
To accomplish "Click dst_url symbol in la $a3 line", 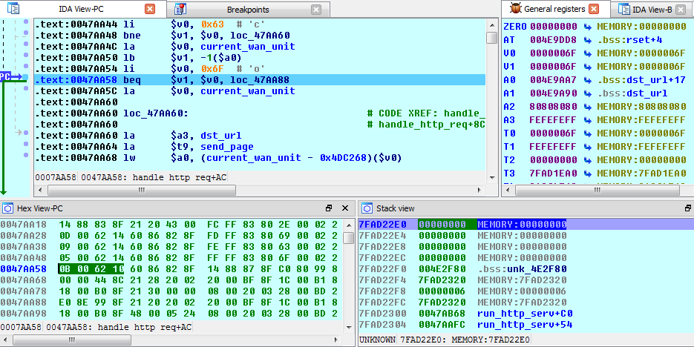I will point(221,136).
